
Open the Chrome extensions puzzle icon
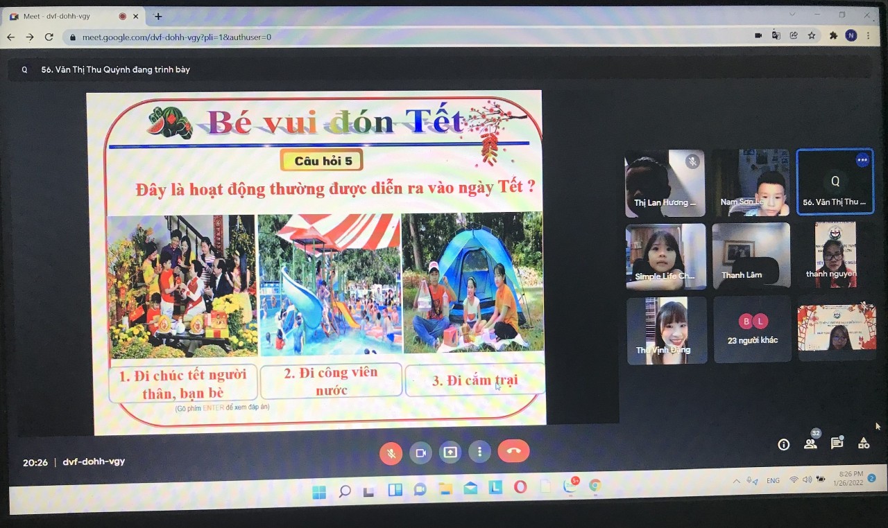pyautogui.click(x=832, y=35)
